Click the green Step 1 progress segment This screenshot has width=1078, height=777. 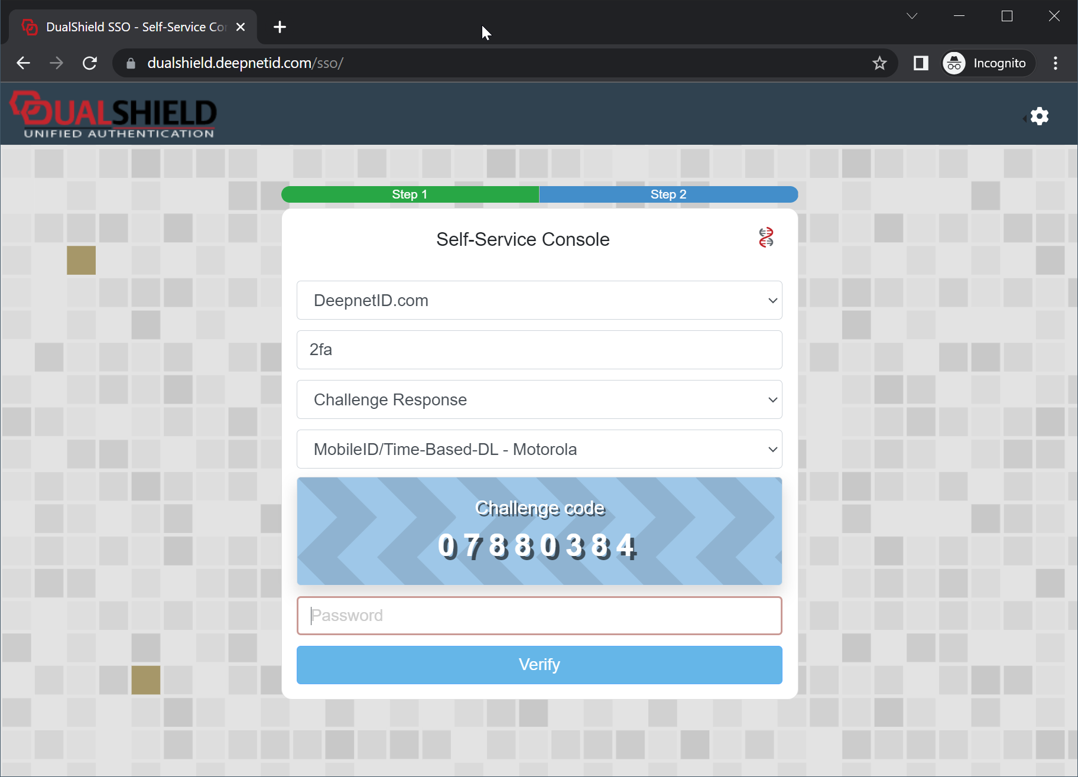coord(410,194)
